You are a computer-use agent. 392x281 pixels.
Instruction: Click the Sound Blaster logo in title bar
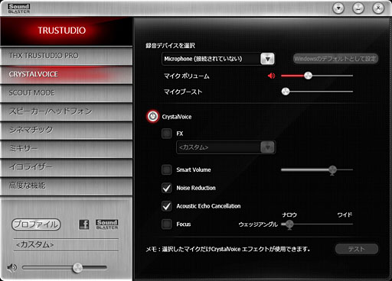click(x=19, y=8)
